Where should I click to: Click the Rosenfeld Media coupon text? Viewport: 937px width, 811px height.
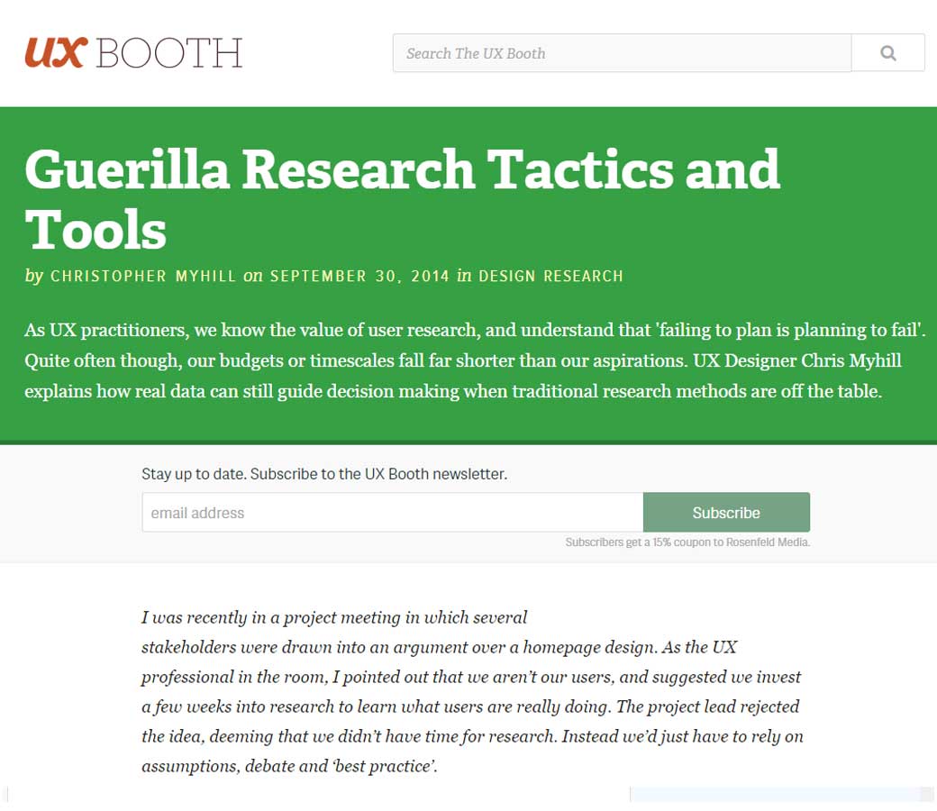[687, 542]
